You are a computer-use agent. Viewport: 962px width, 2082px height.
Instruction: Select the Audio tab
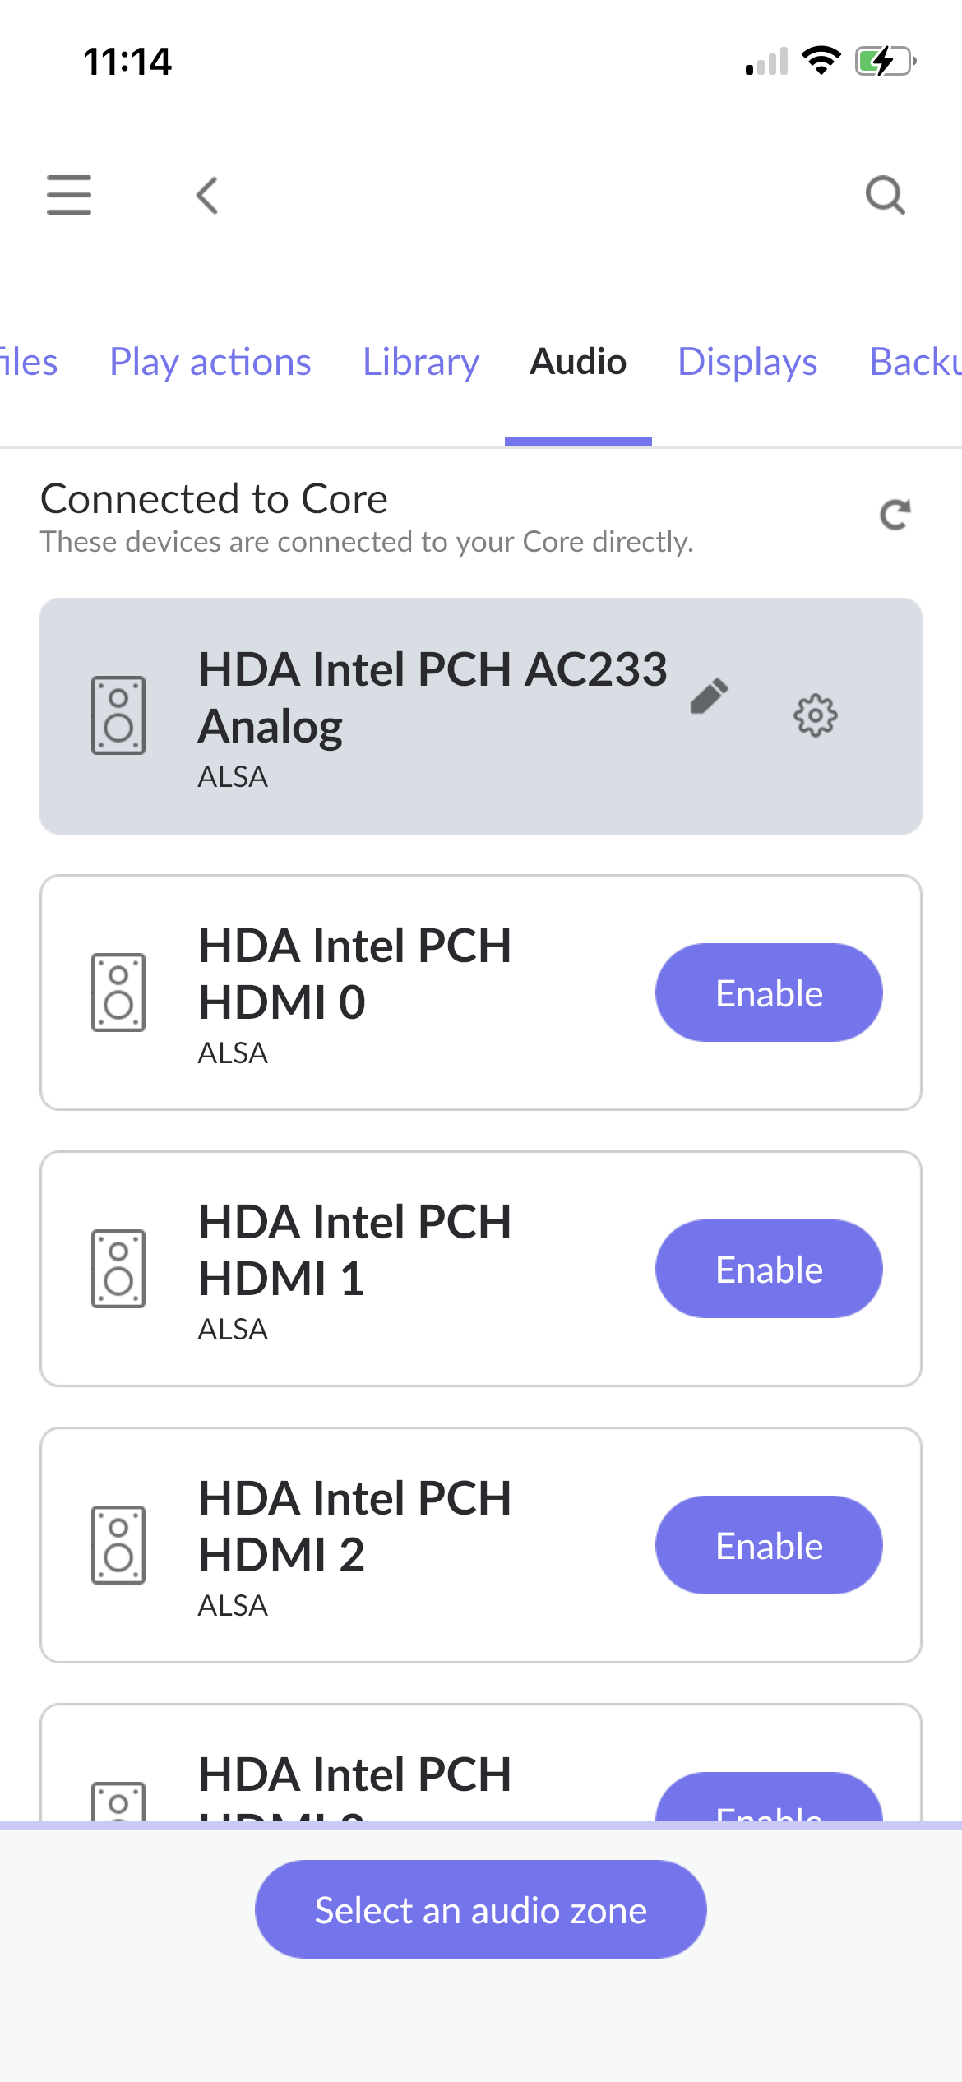click(578, 362)
